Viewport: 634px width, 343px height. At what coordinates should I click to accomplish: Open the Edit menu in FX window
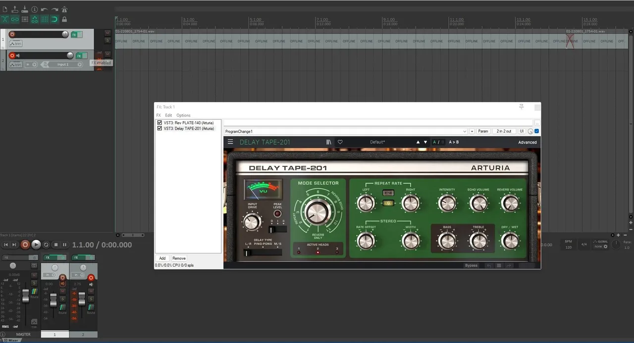168,115
